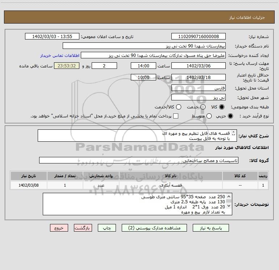Click the ایجاد کننده درخواست field
Viewport: 279px width, 270px height.
tap(153, 55)
